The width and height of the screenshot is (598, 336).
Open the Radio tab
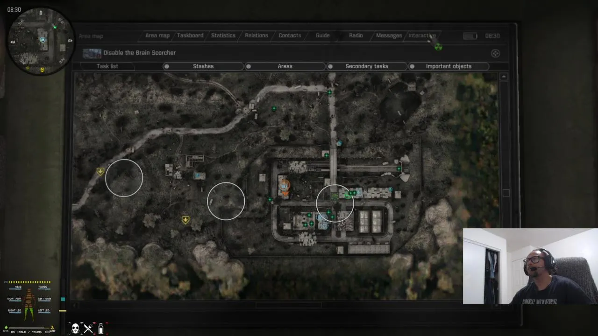[356, 35]
